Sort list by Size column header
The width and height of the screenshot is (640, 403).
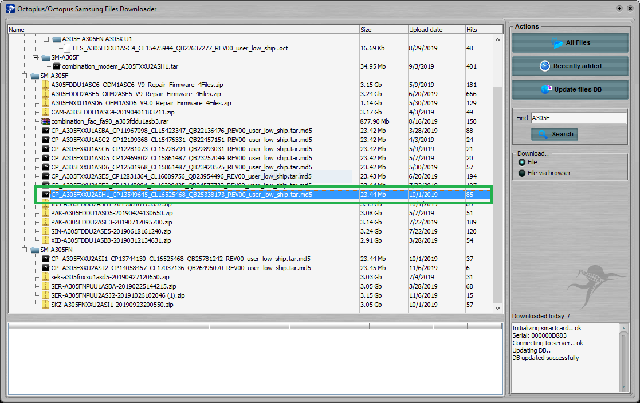click(384, 29)
